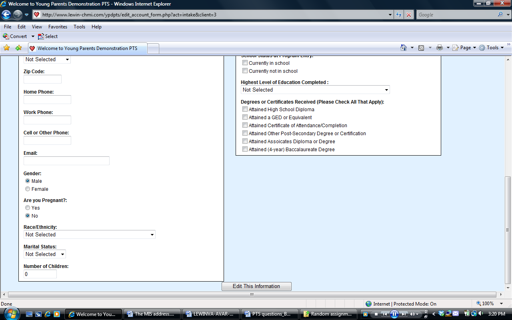This screenshot has height=320, width=512.
Task: Click the Zip Code input field
Action: pos(42,79)
